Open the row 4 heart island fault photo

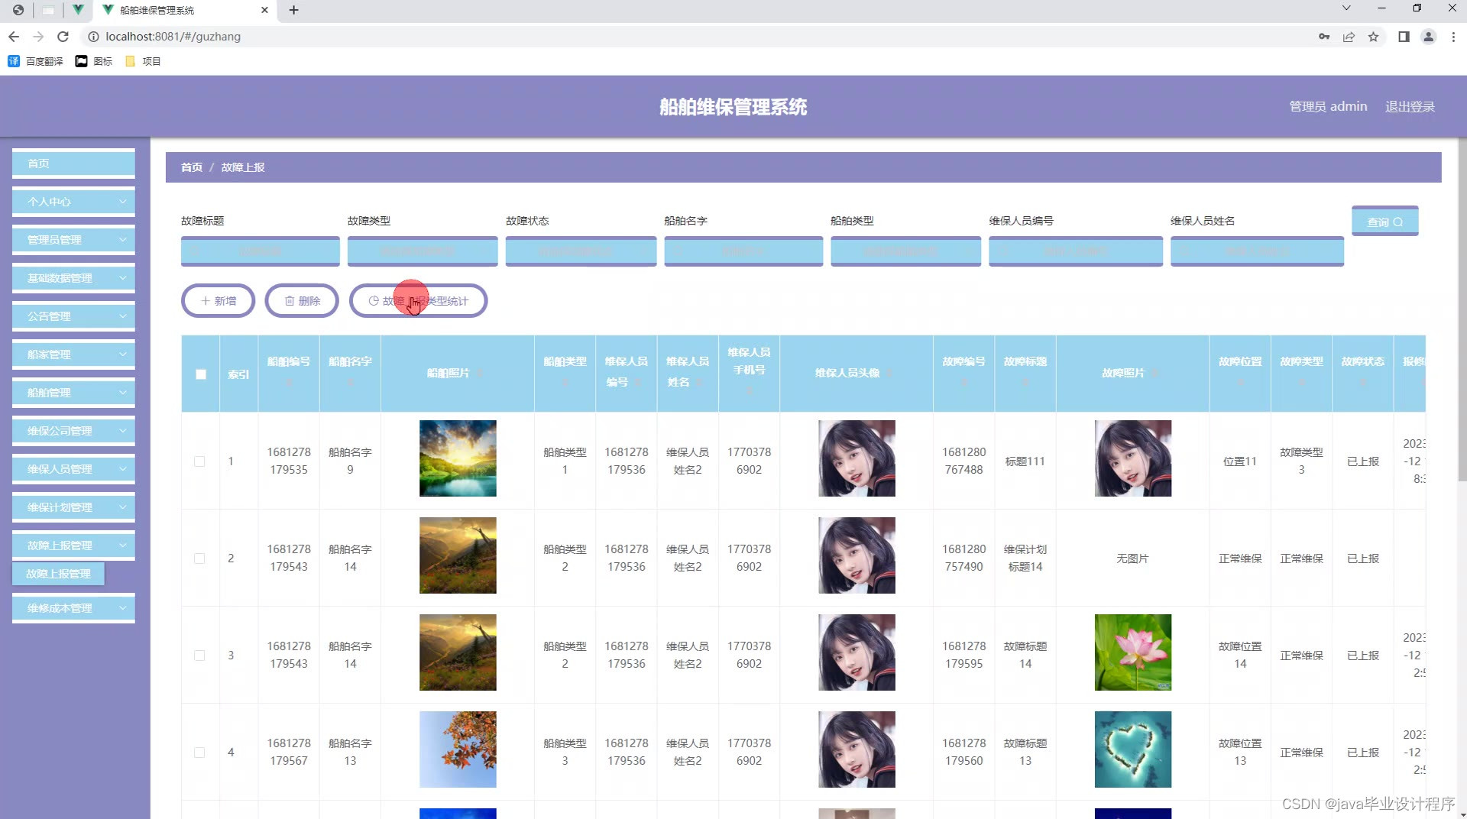pyautogui.click(x=1132, y=749)
